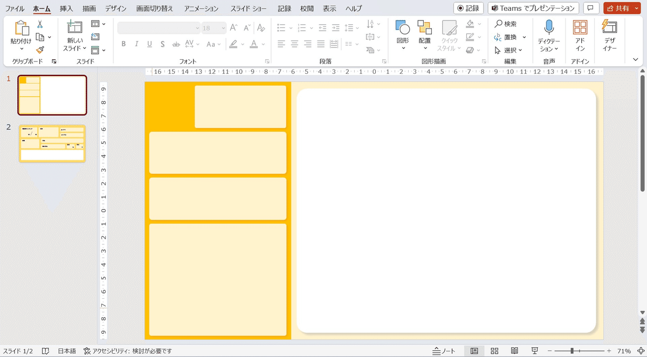Open font dialog launcher in フォント group
647x357 pixels.
tap(267, 61)
